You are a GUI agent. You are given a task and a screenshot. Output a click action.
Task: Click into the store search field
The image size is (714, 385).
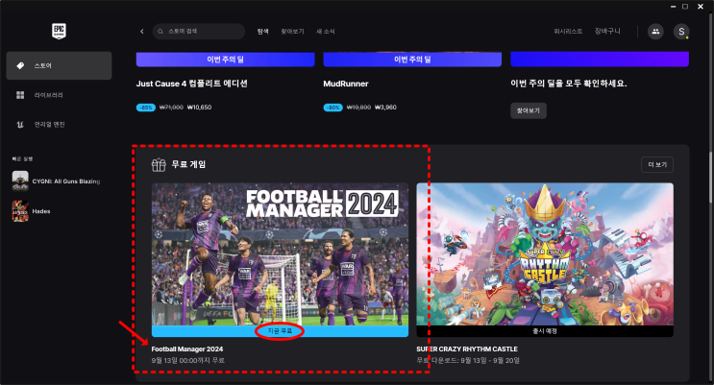click(199, 32)
